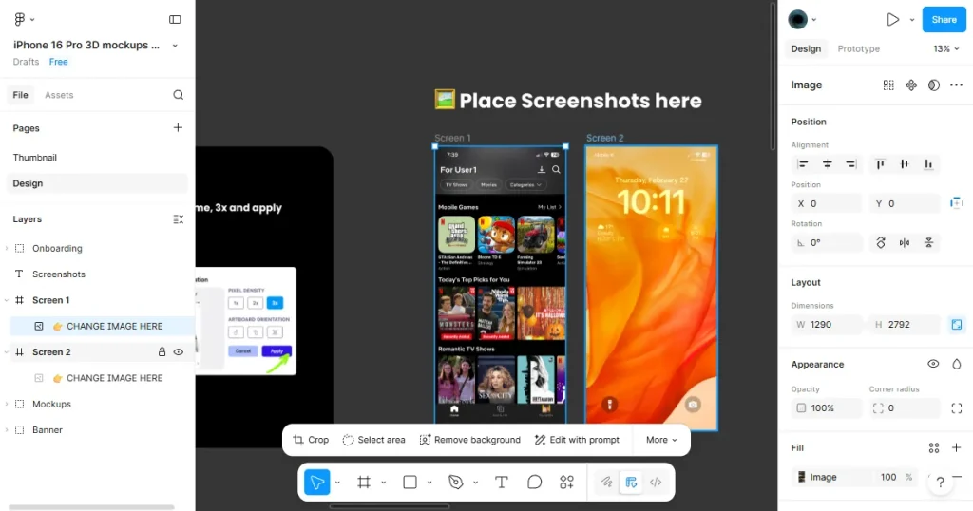Open the help question mark button
This screenshot has height=511, width=973.
[x=940, y=482]
